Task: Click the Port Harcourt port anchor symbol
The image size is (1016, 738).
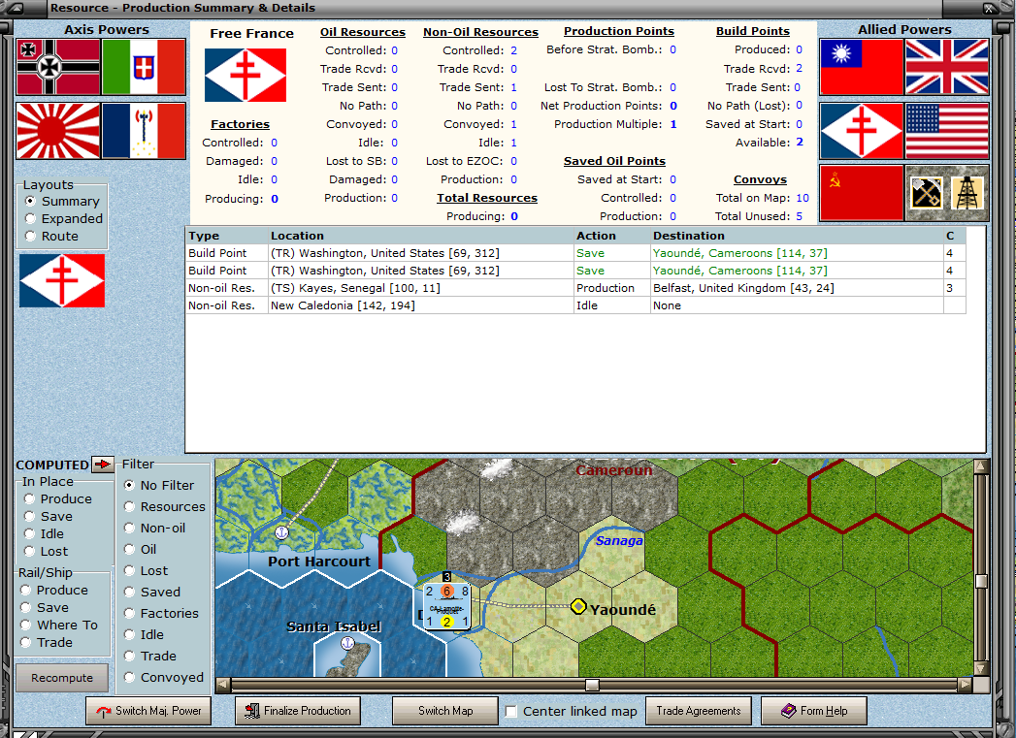Action: 281,532
